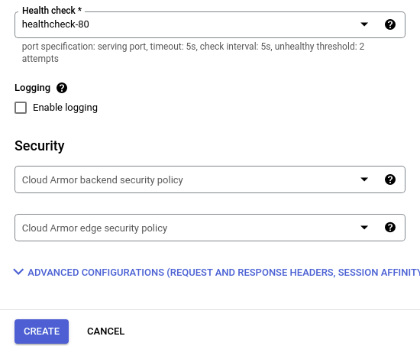Click the 'Health check *' field label
The height and width of the screenshot is (346, 420).
[x=52, y=11]
